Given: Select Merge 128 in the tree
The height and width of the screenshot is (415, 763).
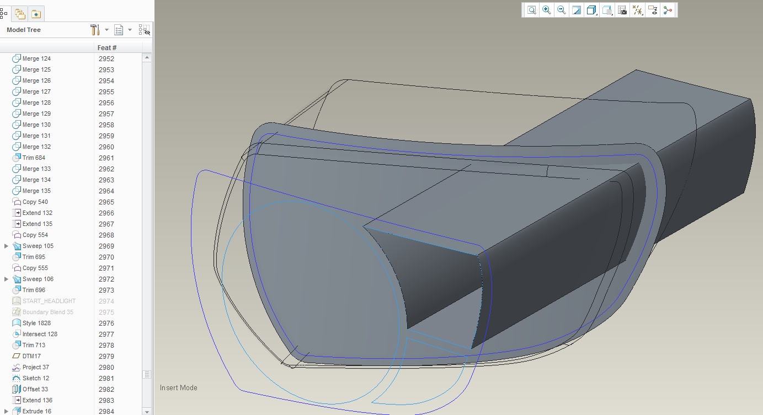Looking at the screenshot, I should click(x=36, y=103).
